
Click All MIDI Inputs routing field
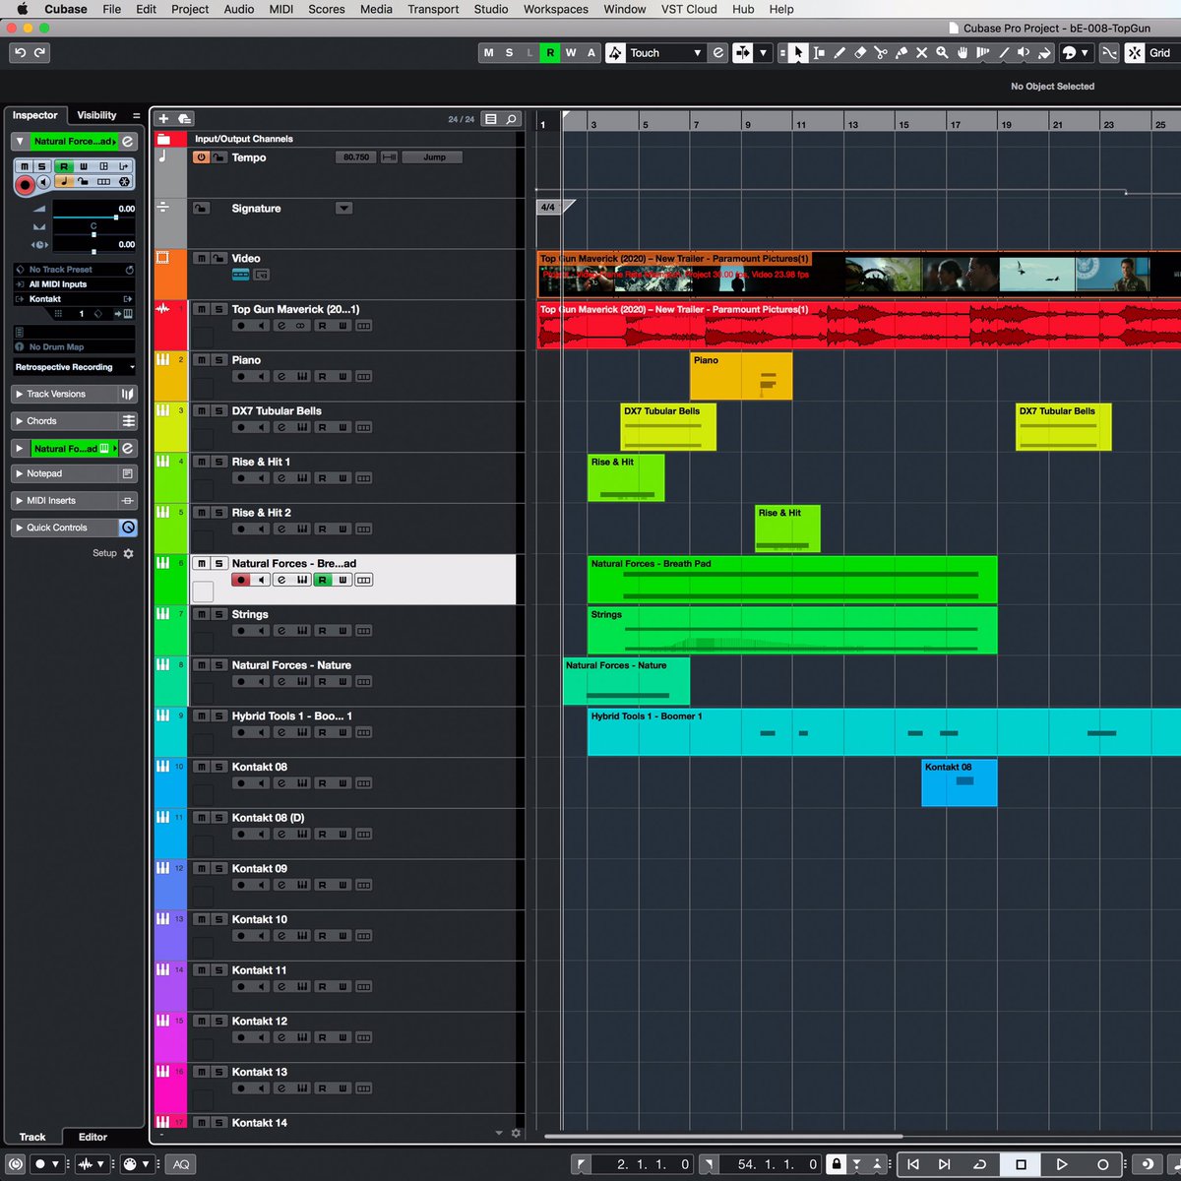[x=75, y=284]
